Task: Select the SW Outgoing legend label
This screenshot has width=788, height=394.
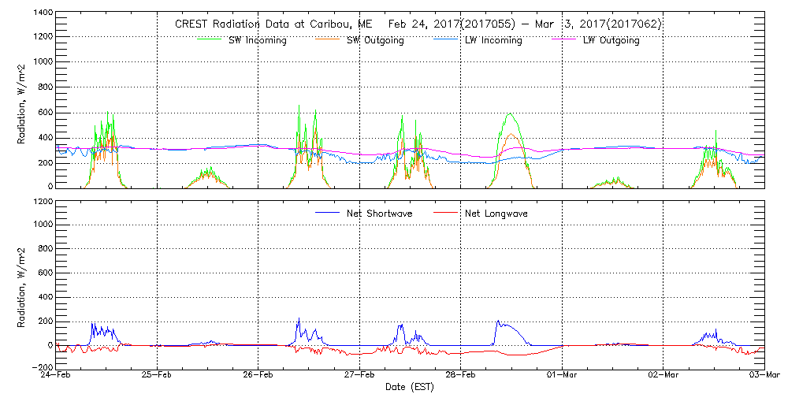Action: pyautogui.click(x=375, y=41)
